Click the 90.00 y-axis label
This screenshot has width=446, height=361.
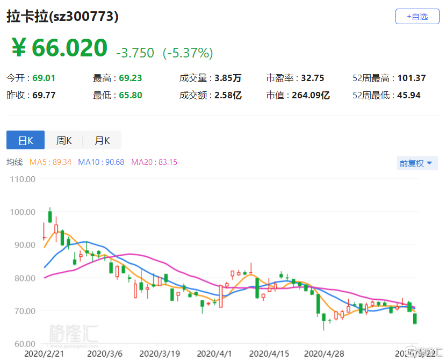point(25,245)
